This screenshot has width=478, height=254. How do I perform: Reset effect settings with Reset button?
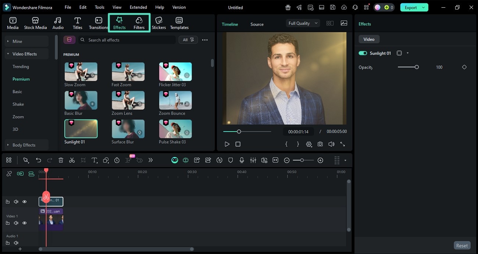[x=462, y=245]
